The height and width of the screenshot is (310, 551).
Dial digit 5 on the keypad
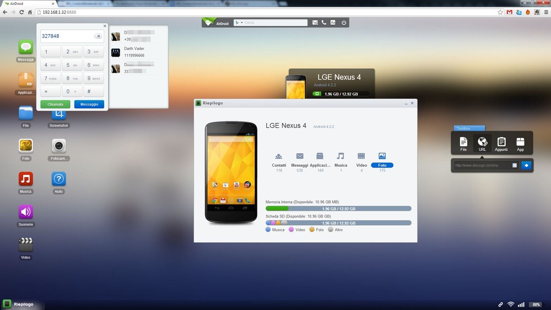coord(72,65)
